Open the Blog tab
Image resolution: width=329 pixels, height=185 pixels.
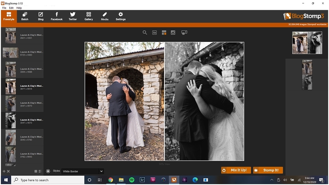click(x=41, y=16)
